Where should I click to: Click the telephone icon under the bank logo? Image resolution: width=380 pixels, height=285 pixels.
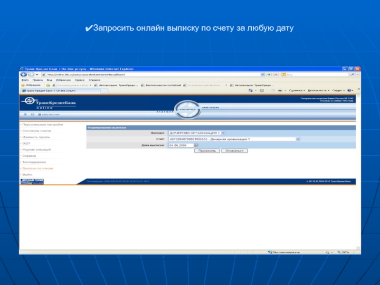(x=39, y=114)
